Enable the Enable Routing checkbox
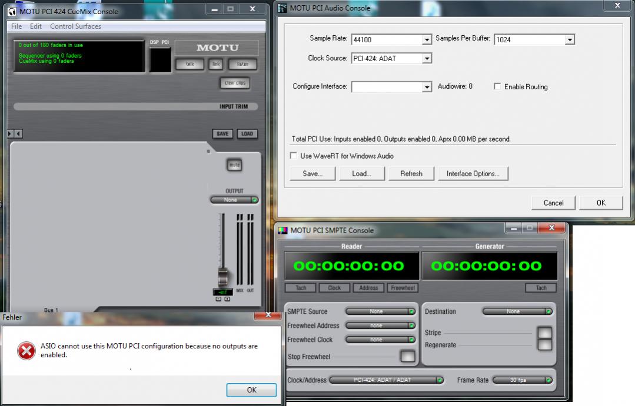This screenshot has width=635, height=406. (x=497, y=86)
